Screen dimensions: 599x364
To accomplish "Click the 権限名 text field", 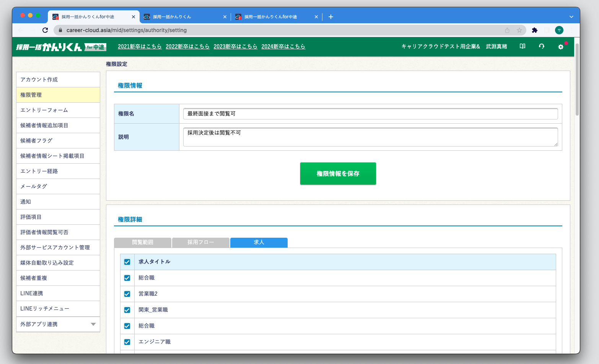I will (x=370, y=114).
